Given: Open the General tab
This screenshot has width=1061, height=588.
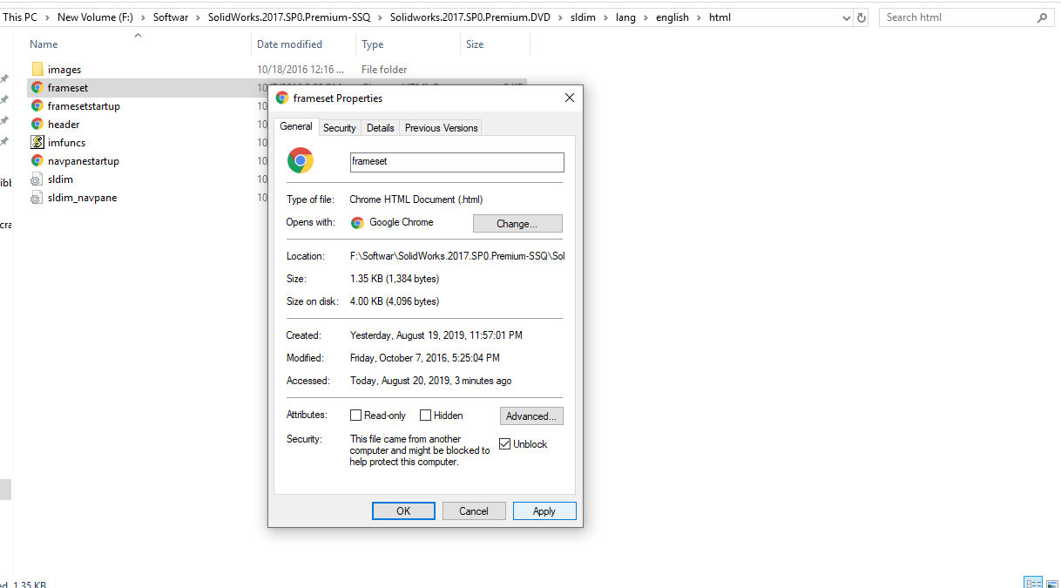Looking at the screenshot, I should (296, 126).
